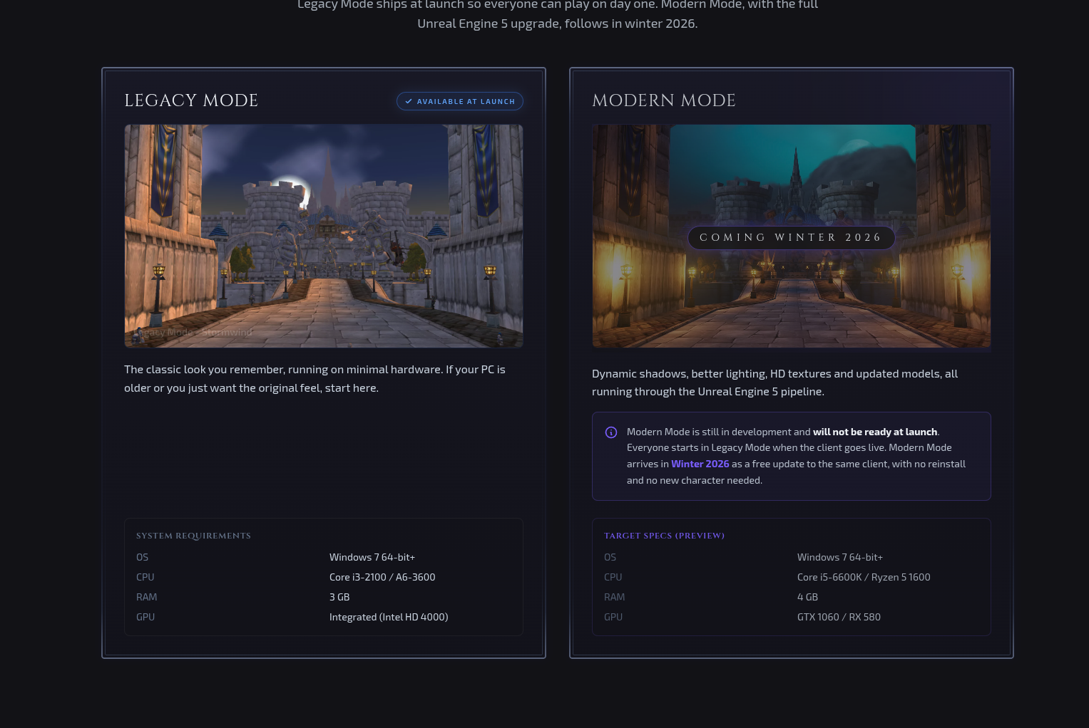Open the Modern Mode preview screenshot
Image resolution: width=1089 pixels, height=728 pixels.
(792, 236)
